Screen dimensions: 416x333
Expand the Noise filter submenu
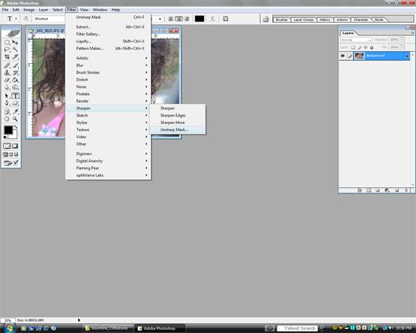pos(108,87)
